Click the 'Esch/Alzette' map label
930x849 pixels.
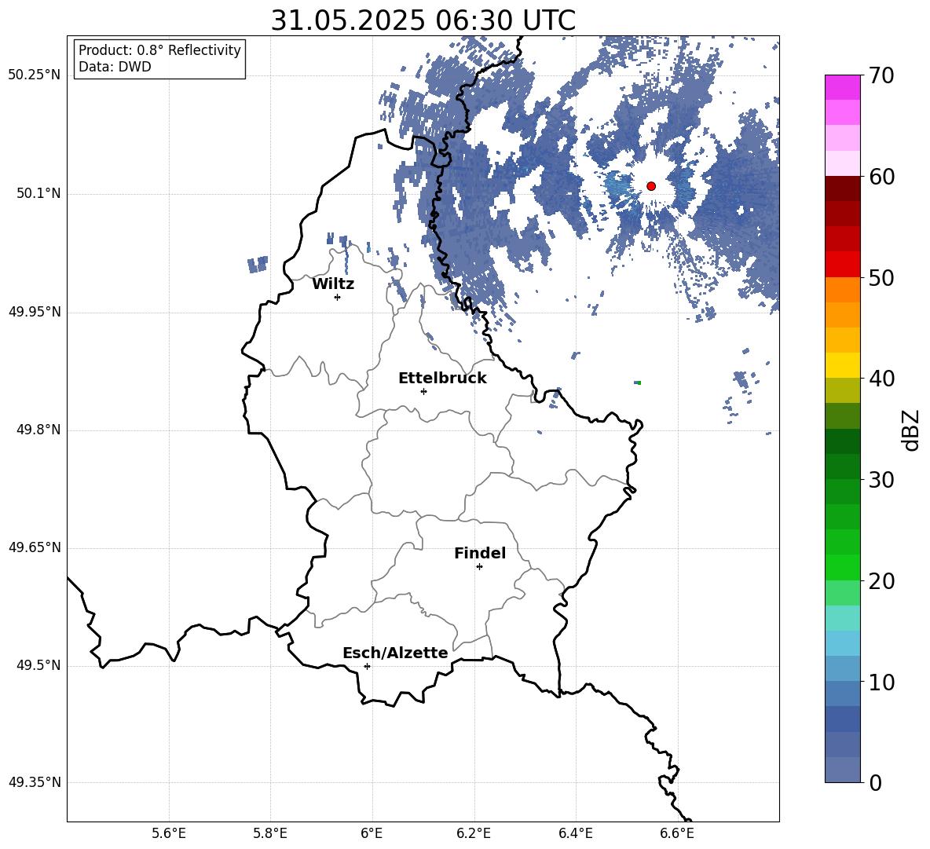tap(396, 653)
